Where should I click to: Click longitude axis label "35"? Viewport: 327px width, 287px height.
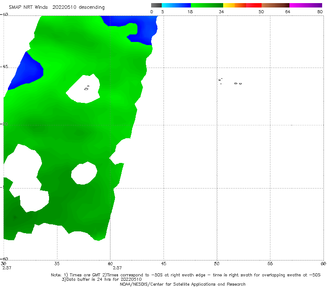coord(57,264)
